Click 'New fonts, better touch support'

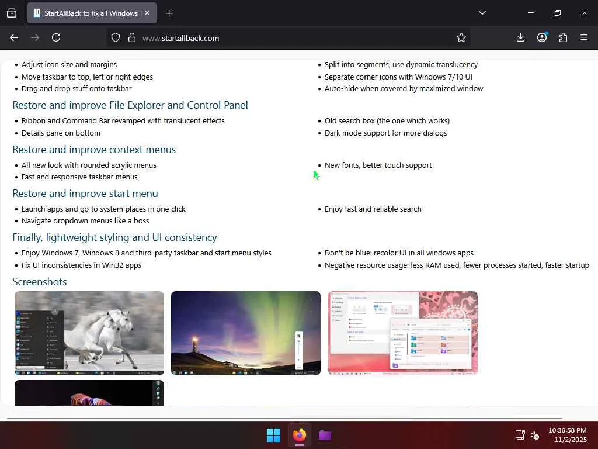click(x=378, y=165)
